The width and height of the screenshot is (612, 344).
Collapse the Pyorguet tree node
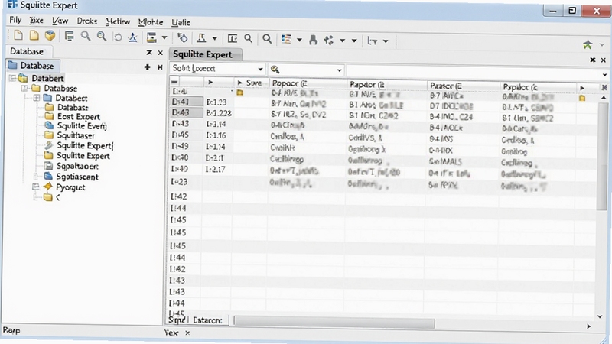tap(36, 187)
